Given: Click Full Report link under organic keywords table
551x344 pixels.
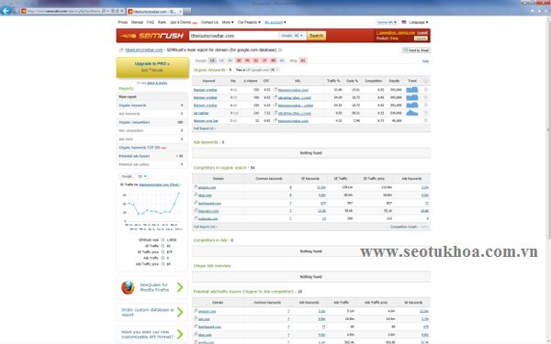Looking at the screenshot, I should (x=205, y=128).
